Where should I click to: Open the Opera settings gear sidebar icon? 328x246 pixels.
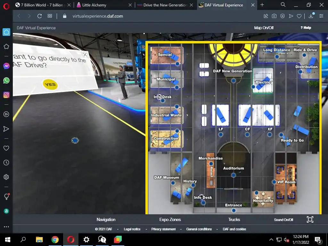(x=6, y=177)
